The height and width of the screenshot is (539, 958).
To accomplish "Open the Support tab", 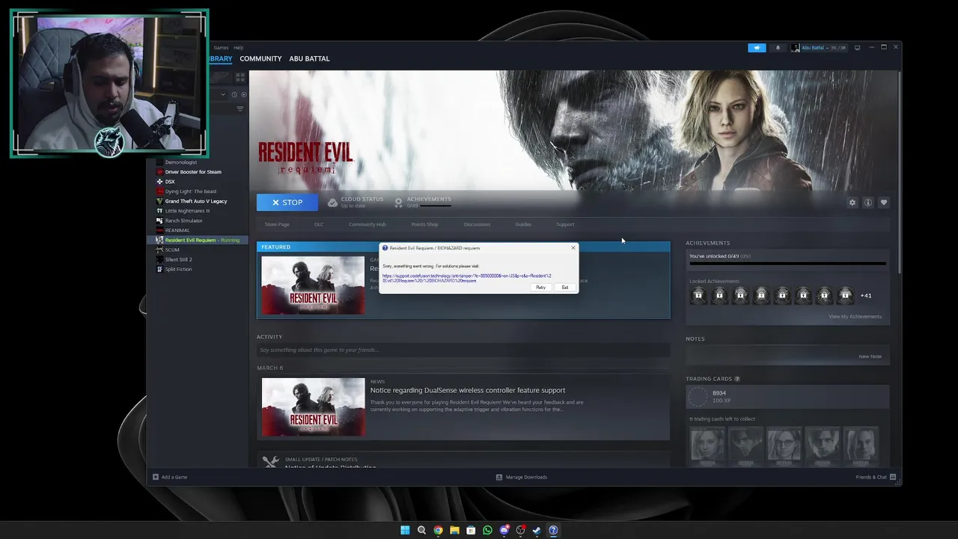I will [x=565, y=225].
